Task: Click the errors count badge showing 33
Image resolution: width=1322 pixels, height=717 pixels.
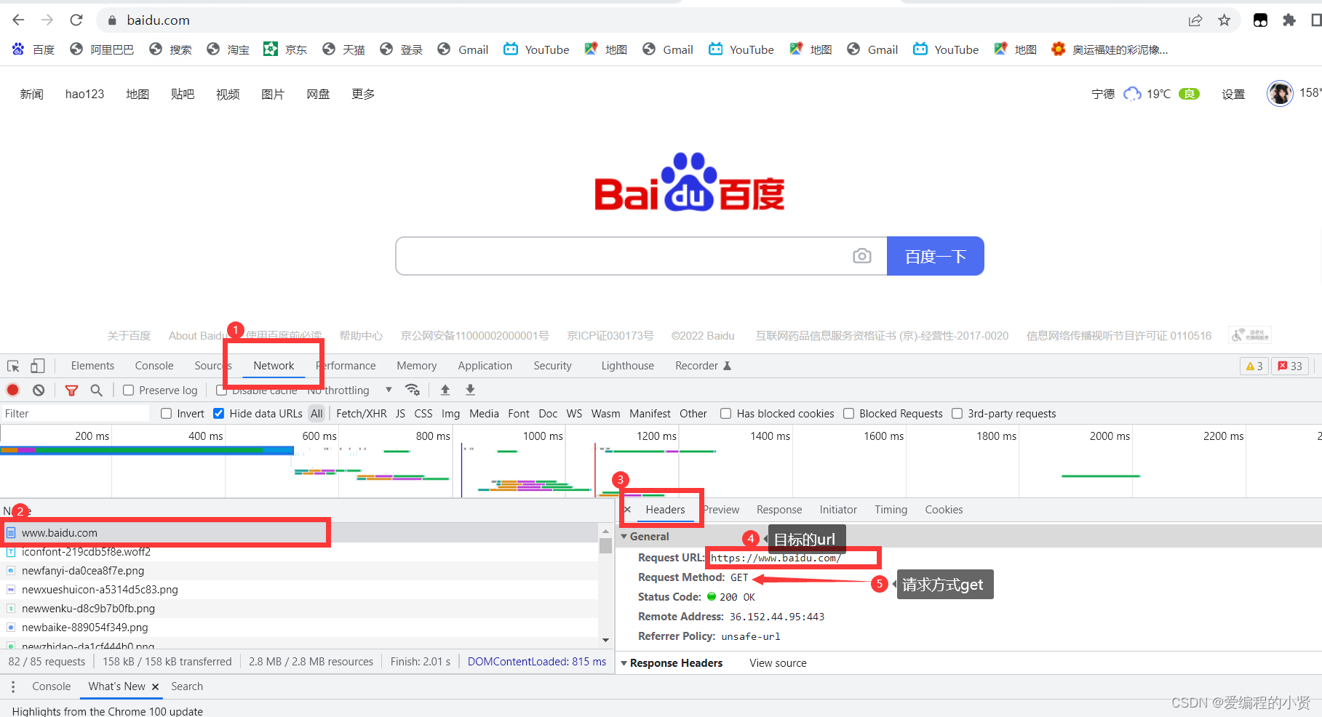Action: point(1290,366)
